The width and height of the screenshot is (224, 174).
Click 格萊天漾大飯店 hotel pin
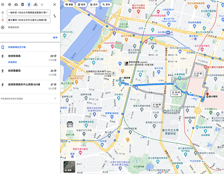tap(80, 153)
